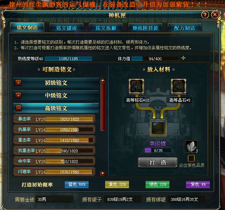This screenshot has height=210, width=225.
Task: Click the purple 紫色 4% probability swatch
Action: pyautogui.click(x=198, y=184)
